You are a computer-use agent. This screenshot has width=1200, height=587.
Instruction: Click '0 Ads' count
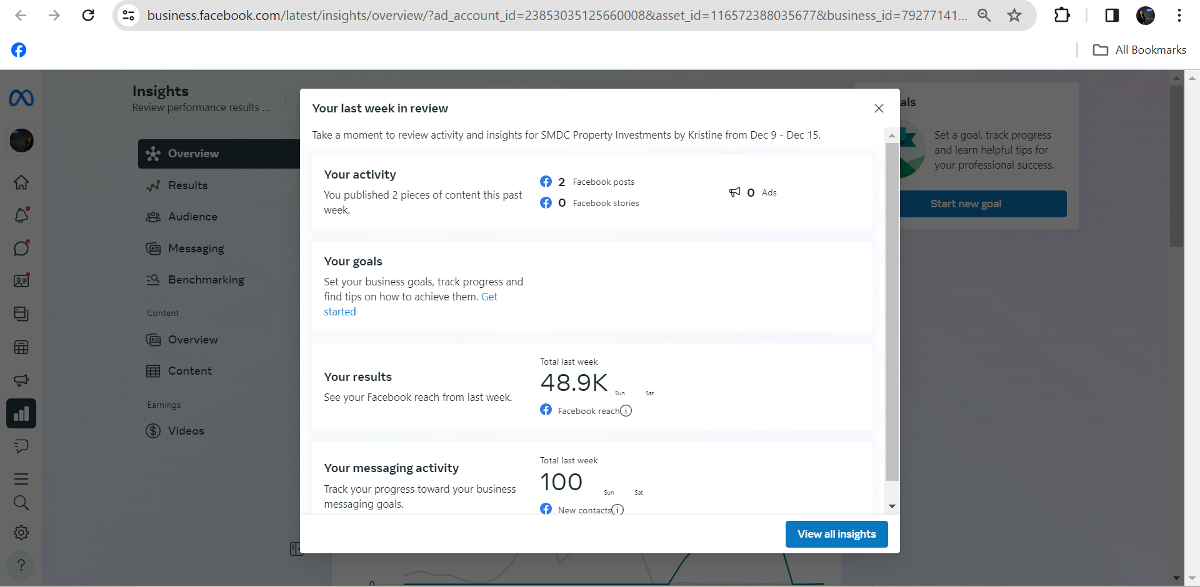click(752, 192)
